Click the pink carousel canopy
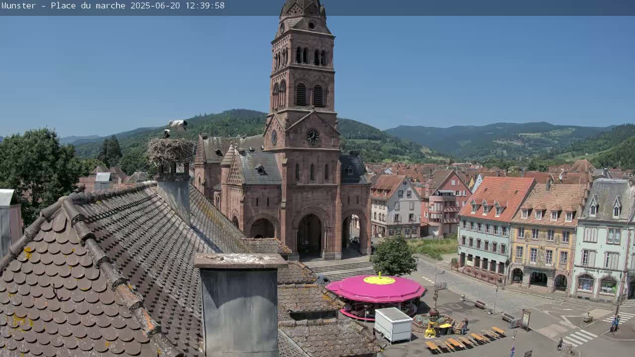Image resolution: width=635 pixels, height=357 pixels. (x=376, y=289)
